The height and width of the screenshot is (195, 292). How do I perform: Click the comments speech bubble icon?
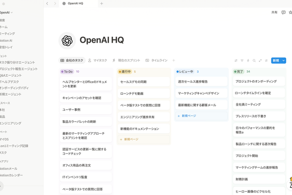(283, 12)
